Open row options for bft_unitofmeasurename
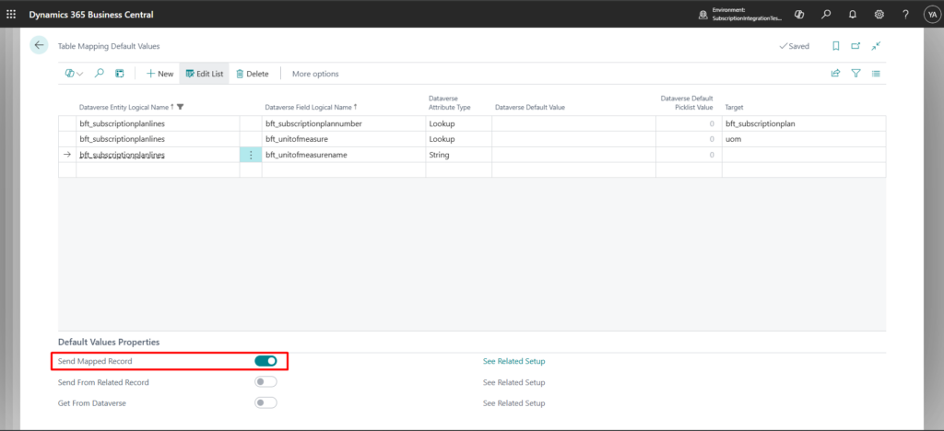Image resolution: width=944 pixels, height=431 pixels. pos(251,155)
